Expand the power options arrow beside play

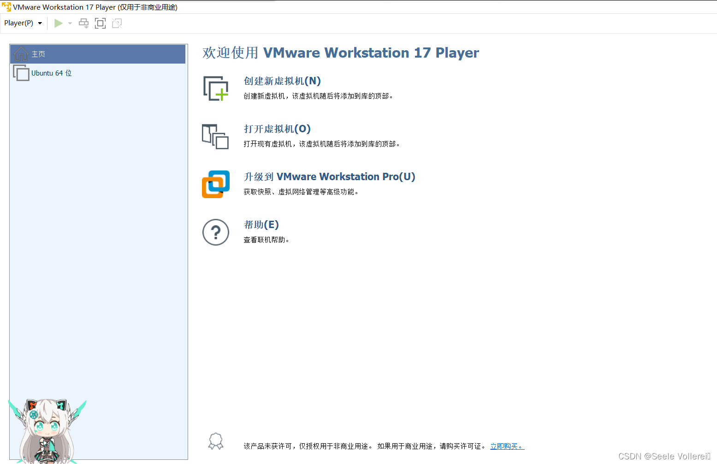pos(70,23)
